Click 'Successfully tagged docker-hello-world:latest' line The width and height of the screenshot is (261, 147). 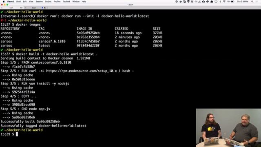44,126
